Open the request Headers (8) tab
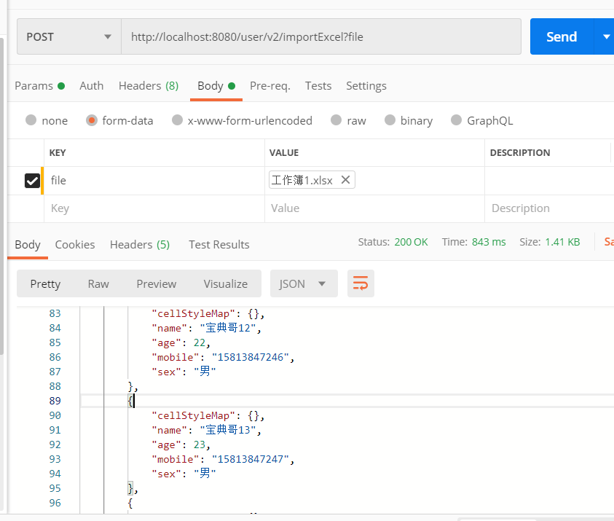The image size is (614, 521). [149, 86]
